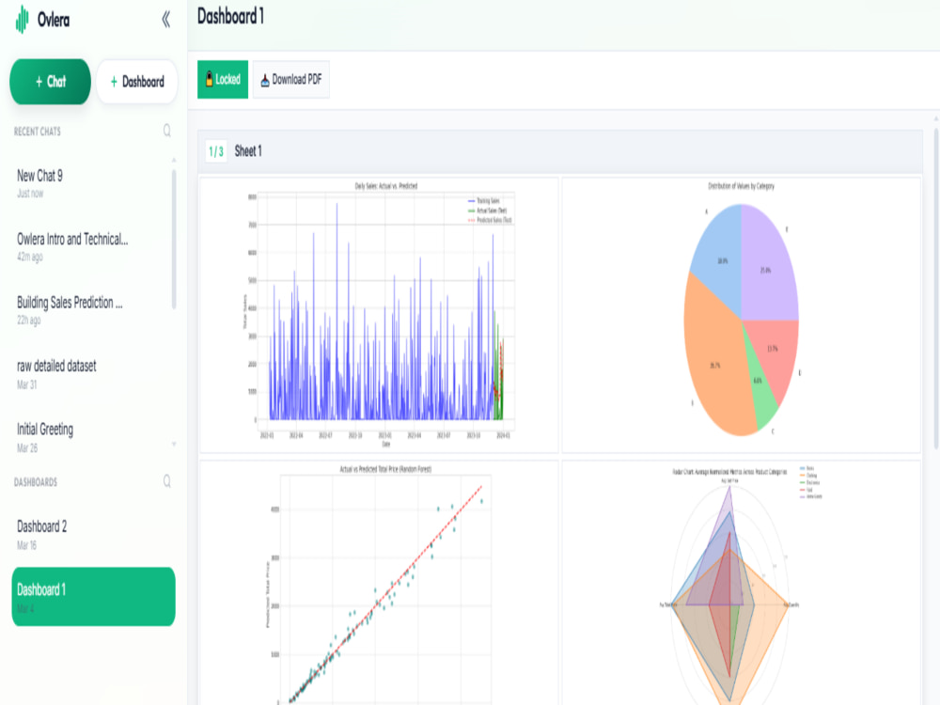Open the Daily Sales Actual vs Predicted chart
This screenshot has height=705, width=940.
tap(379, 315)
